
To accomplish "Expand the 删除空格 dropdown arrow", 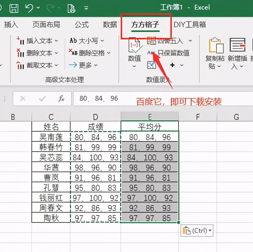I will tap(109, 53).
